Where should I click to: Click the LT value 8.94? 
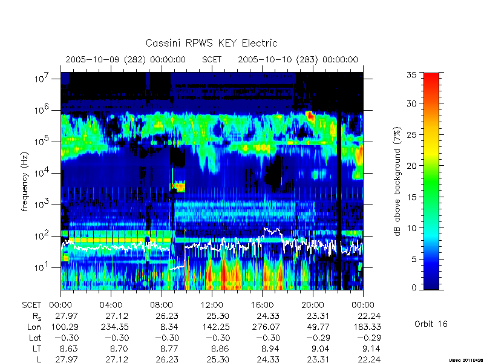coord(270,348)
